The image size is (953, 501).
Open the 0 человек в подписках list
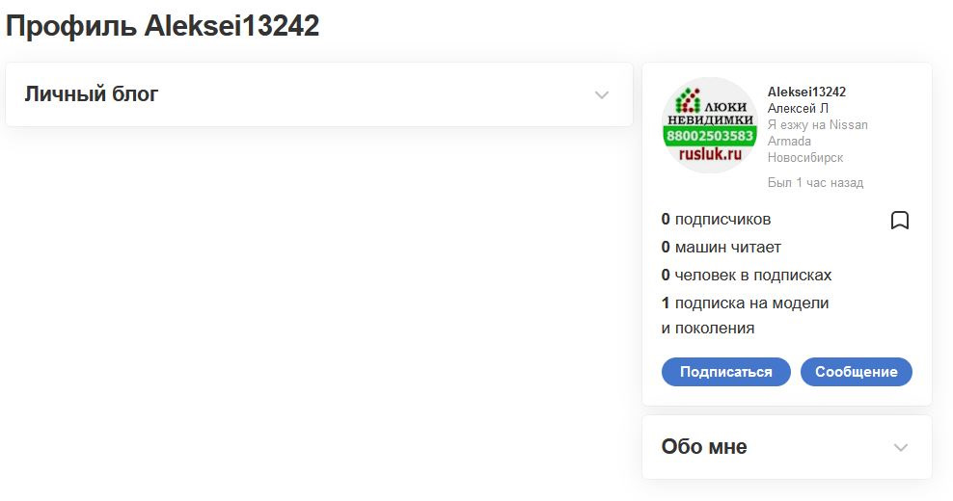747,276
